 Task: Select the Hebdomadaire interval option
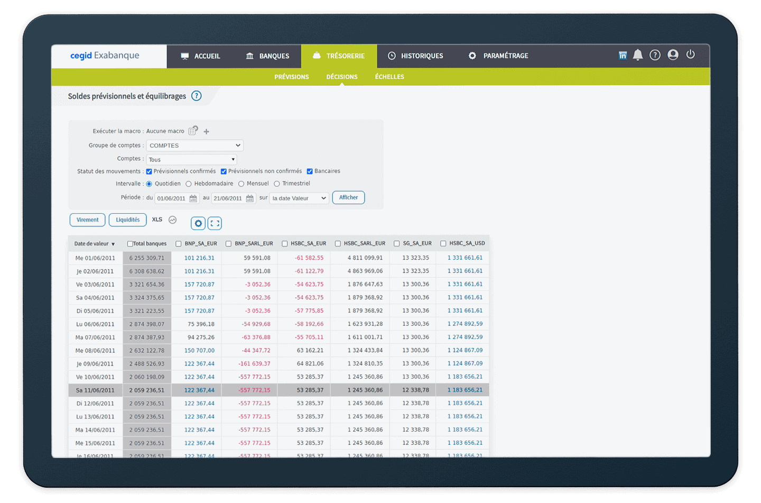(x=189, y=184)
